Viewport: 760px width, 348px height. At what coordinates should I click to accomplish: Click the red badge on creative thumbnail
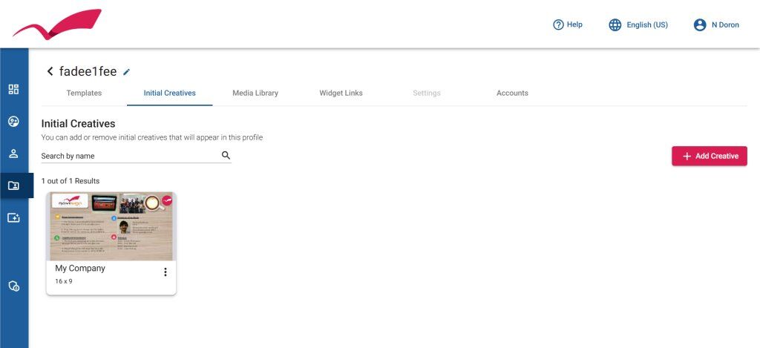(166, 201)
